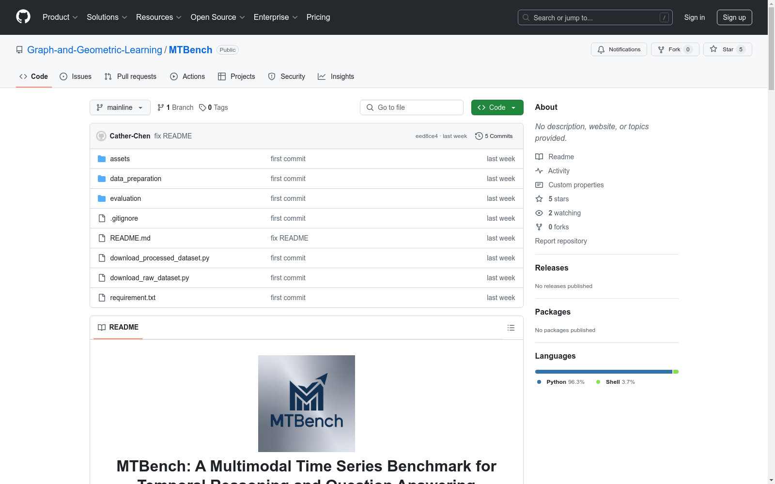
Task: Open commit eed8ce4
Action: (426, 136)
